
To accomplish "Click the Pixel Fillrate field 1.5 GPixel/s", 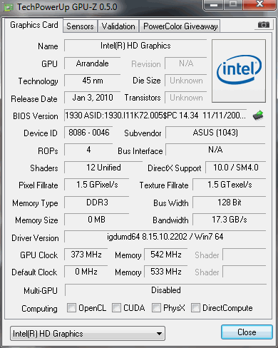I will pyautogui.click(x=97, y=185).
